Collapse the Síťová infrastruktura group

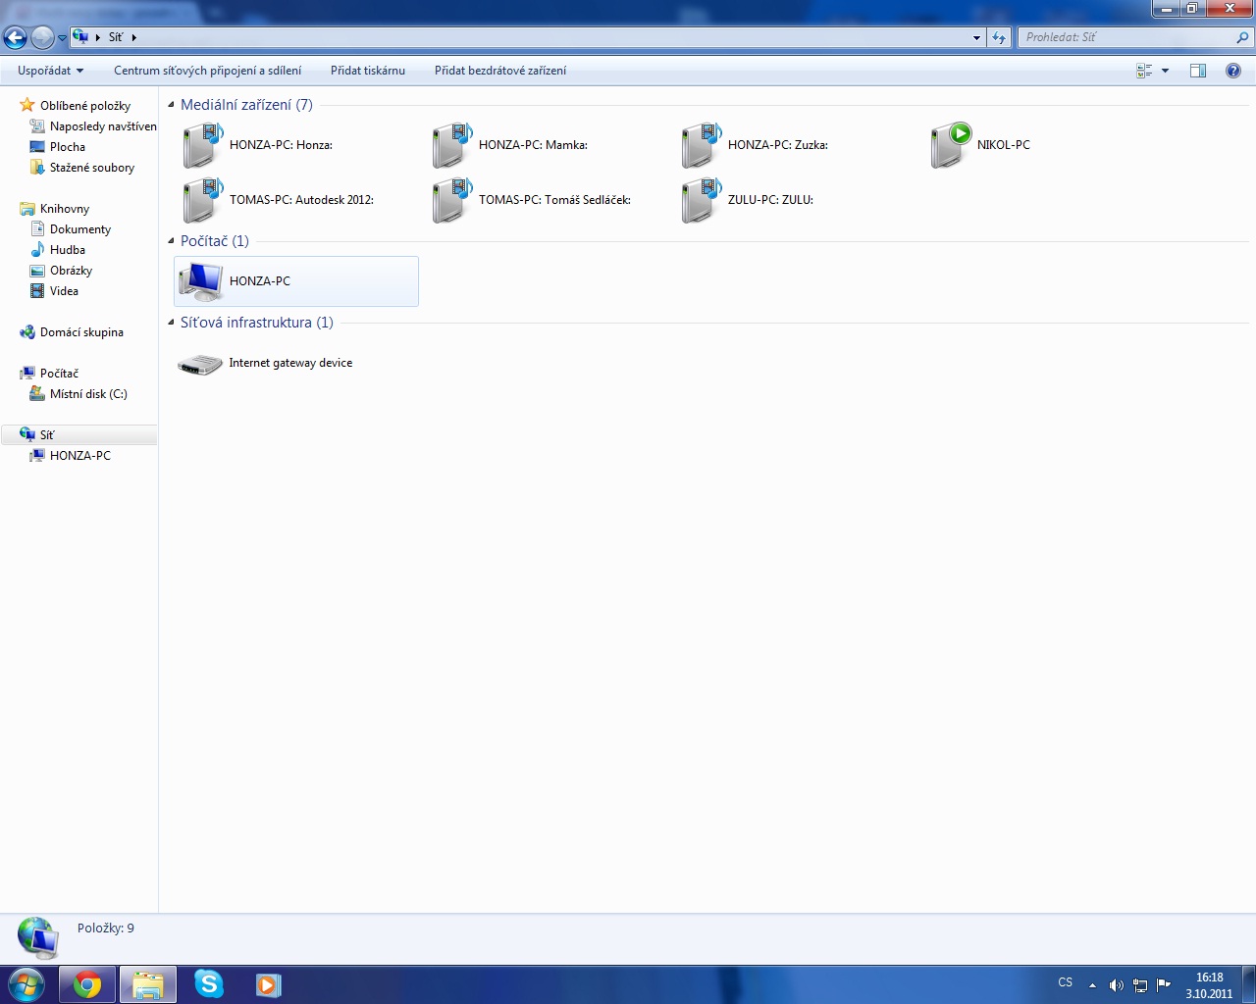click(x=172, y=323)
